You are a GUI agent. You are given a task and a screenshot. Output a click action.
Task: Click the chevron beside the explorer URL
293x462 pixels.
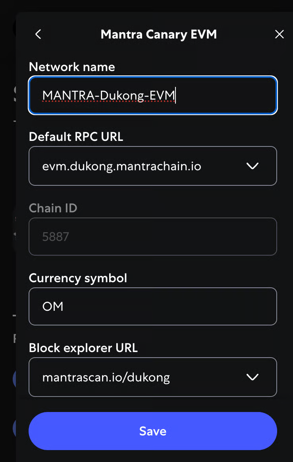(x=253, y=377)
